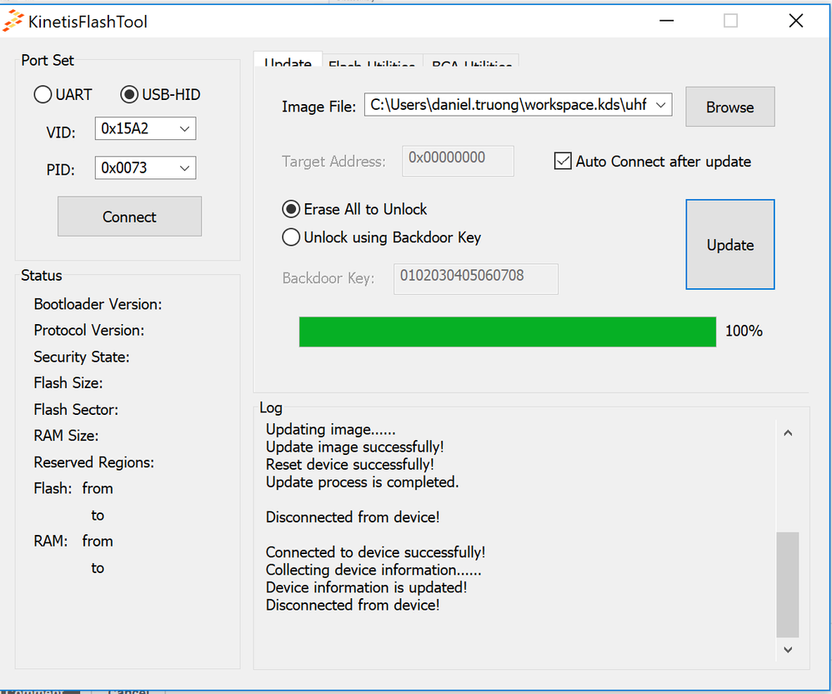832x694 pixels.
Task: Select the USB-HID port radio button
Action: click(129, 94)
